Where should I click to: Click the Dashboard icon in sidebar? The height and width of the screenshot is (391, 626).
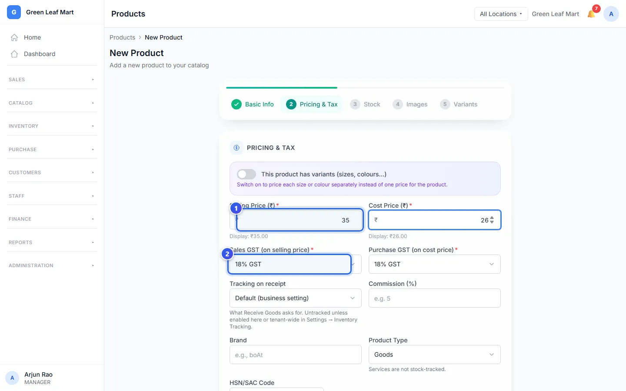[x=14, y=54]
